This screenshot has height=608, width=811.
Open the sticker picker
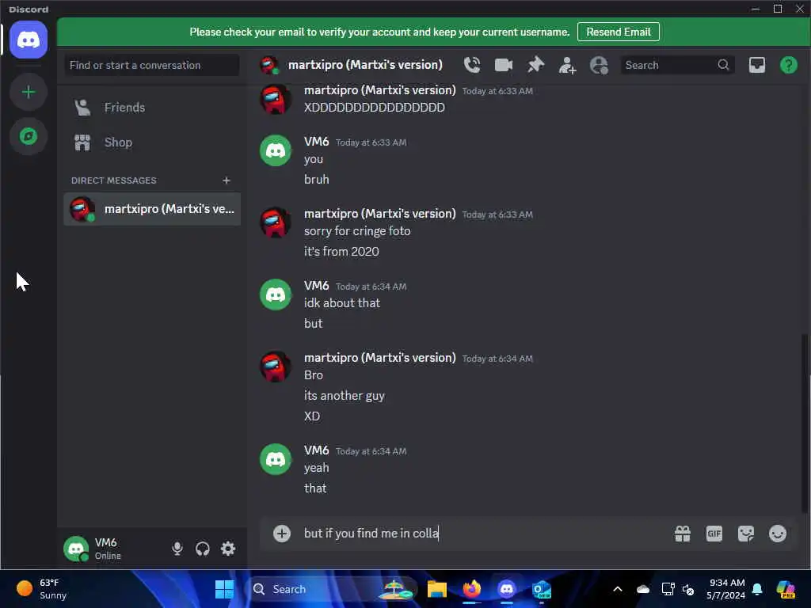pyautogui.click(x=745, y=533)
